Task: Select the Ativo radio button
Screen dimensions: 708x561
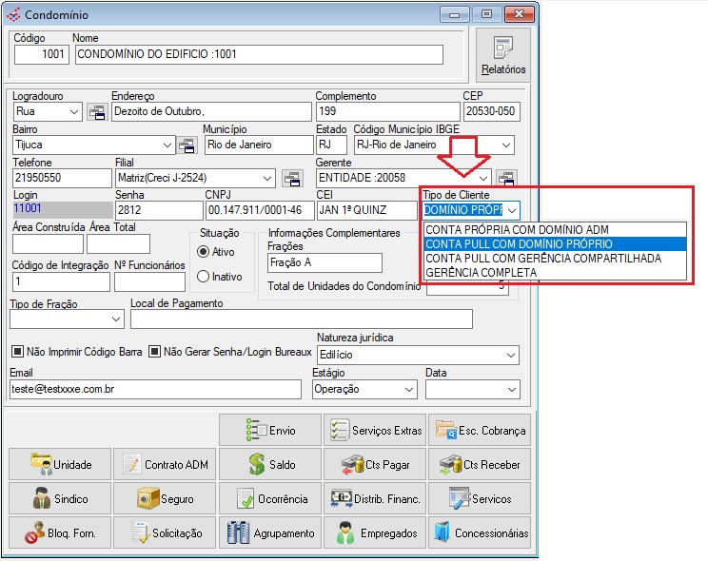Action: [x=203, y=252]
